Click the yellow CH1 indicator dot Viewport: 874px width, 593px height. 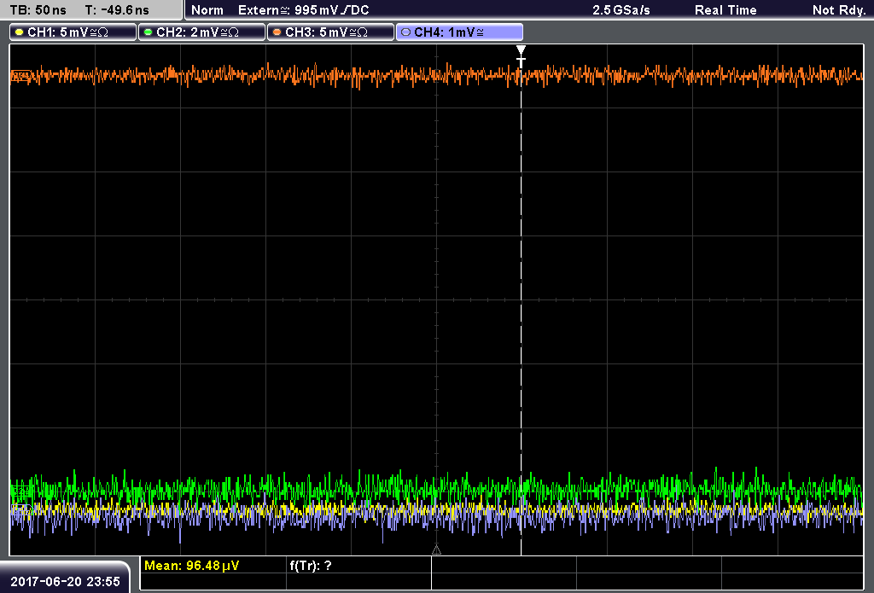click(x=20, y=32)
